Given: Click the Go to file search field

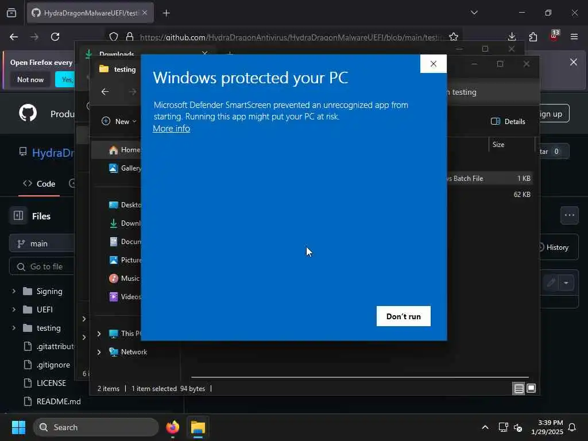Looking at the screenshot, I should pos(41,266).
